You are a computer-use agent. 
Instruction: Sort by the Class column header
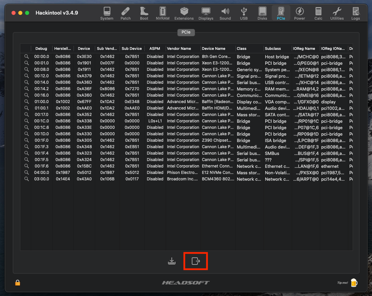[249, 48]
